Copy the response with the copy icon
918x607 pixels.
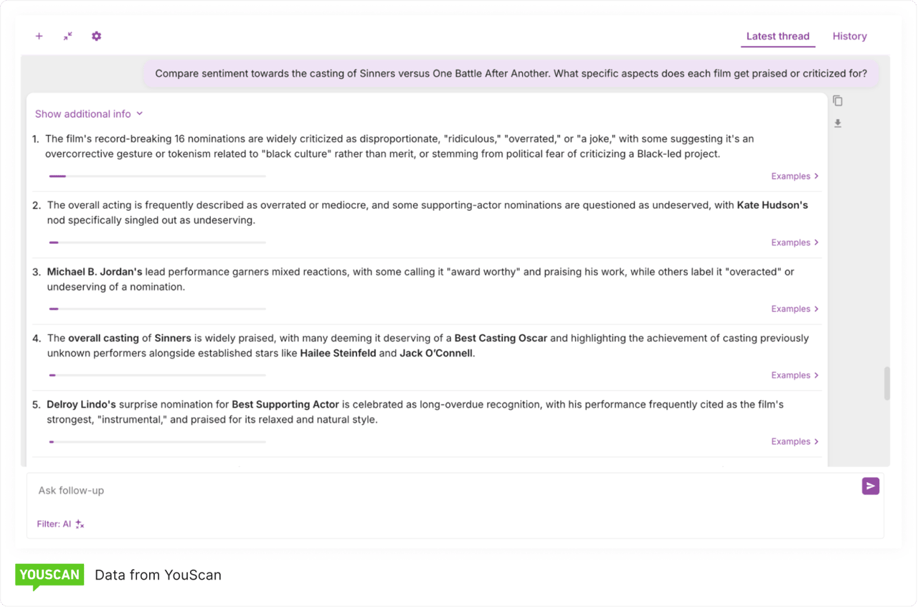click(838, 101)
